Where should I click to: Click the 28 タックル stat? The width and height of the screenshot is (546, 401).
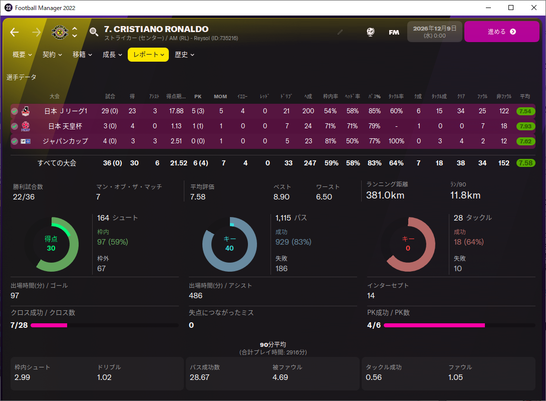(x=472, y=218)
